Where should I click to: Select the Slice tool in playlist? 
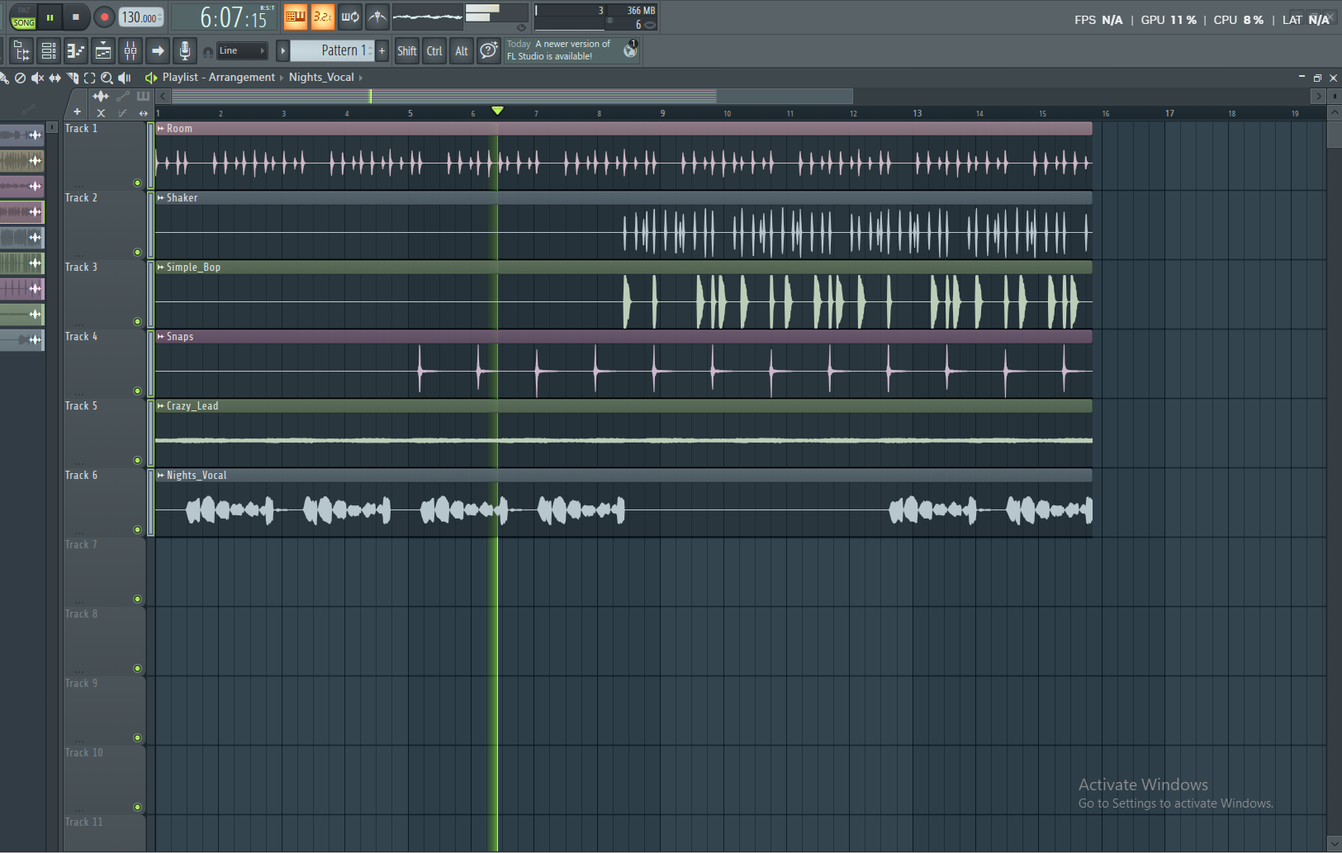click(x=73, y=78)
